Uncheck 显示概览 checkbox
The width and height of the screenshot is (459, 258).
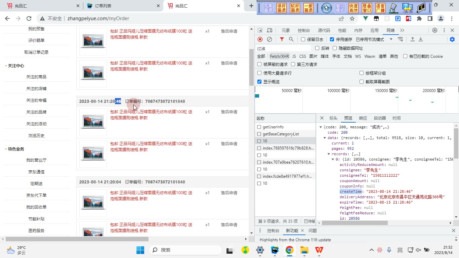[x=259, y=82]
